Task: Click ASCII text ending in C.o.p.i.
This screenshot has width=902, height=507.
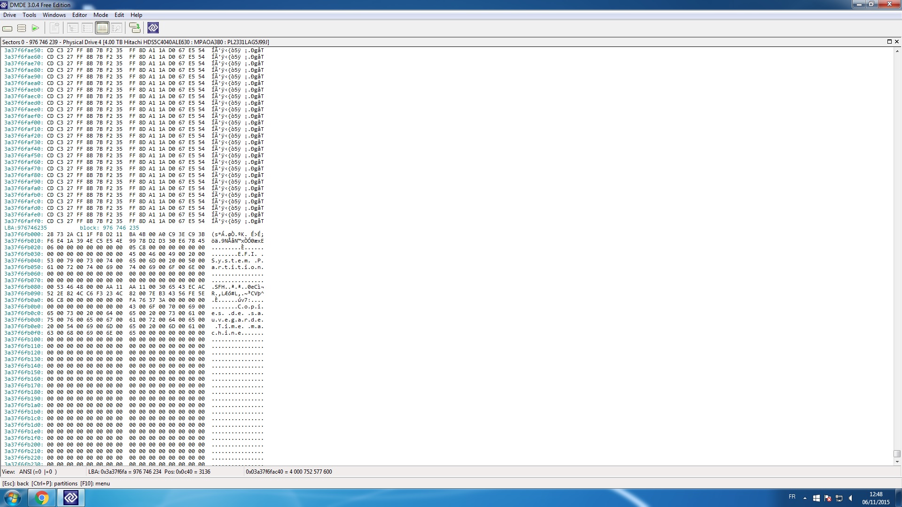Action: [238, 307]
